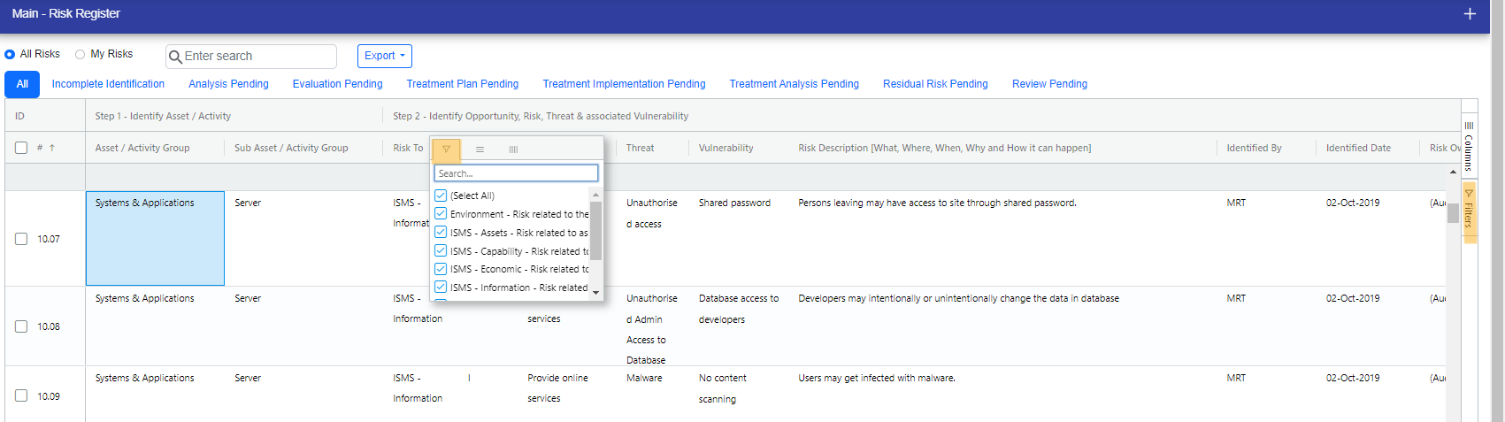
Task: Click the Identified Date column header
Action: [x=1357, y=148]
